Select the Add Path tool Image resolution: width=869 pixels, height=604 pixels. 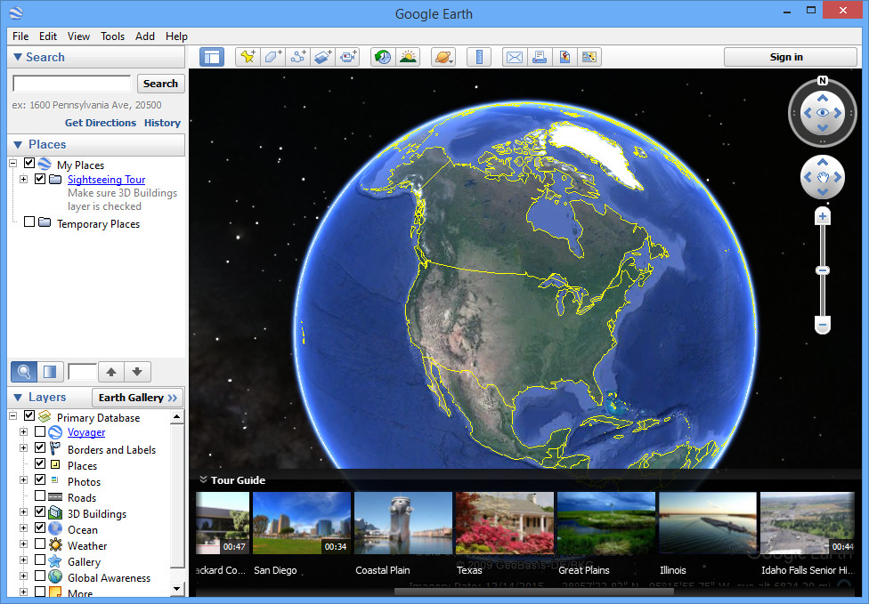(297, 56)
